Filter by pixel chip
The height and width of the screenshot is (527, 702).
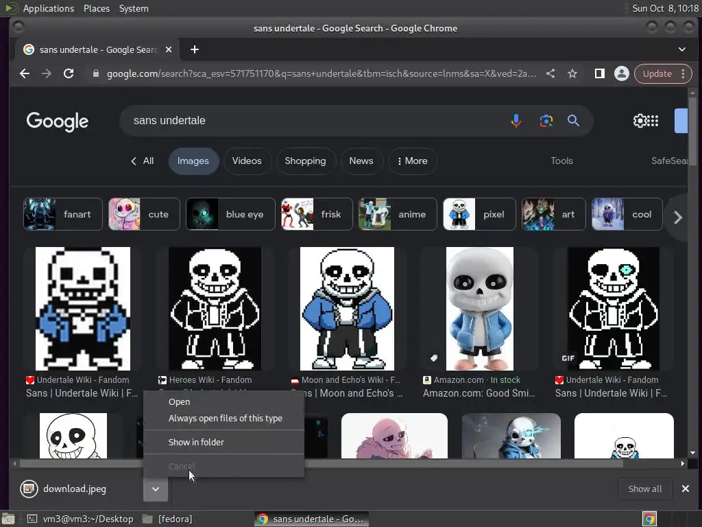[x=479, y=214]
